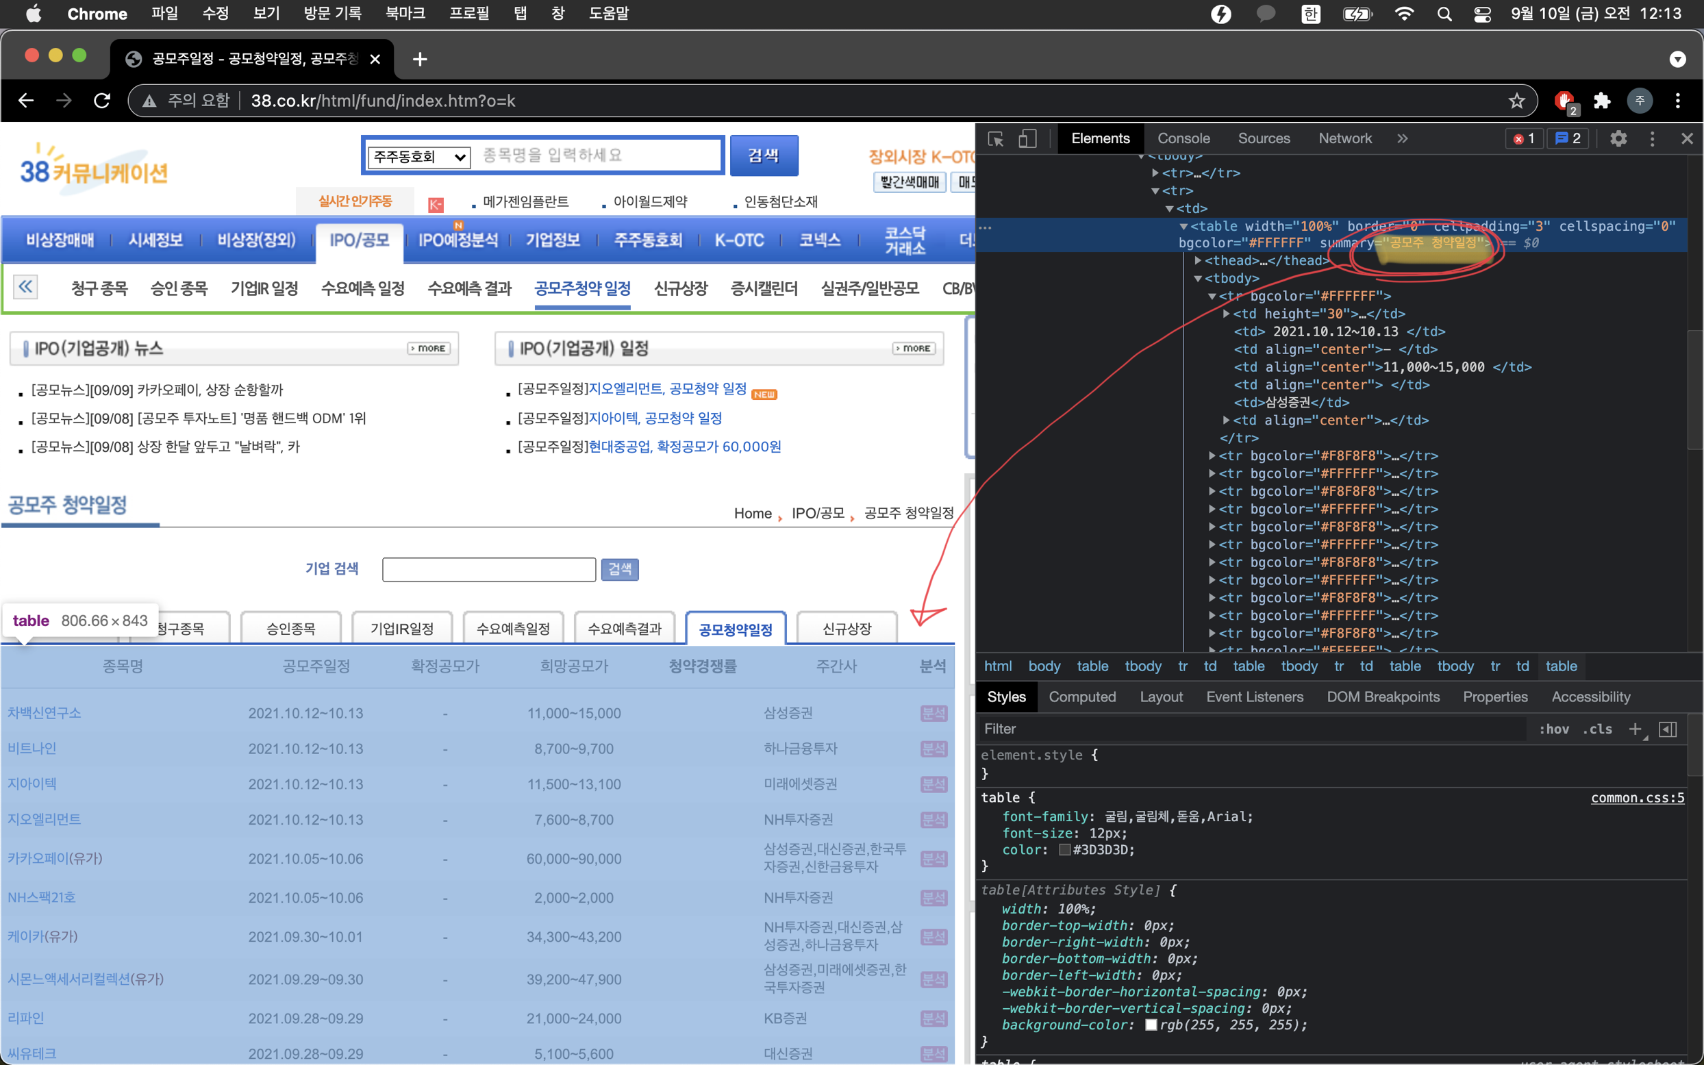The height and width of the screenshot is (1065, 1704).
Task: Open the 주주동호회 search category dropdown
Action: pyautogui.click(x=419, y=156)
